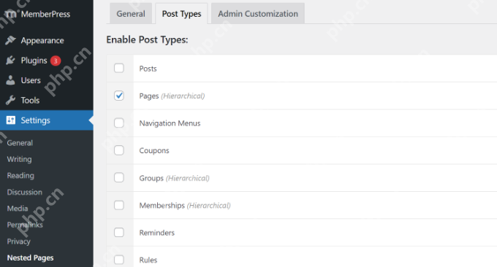Open Permalinks settings link
Viewport: 497px width, 267px height.
click(25, 225)
